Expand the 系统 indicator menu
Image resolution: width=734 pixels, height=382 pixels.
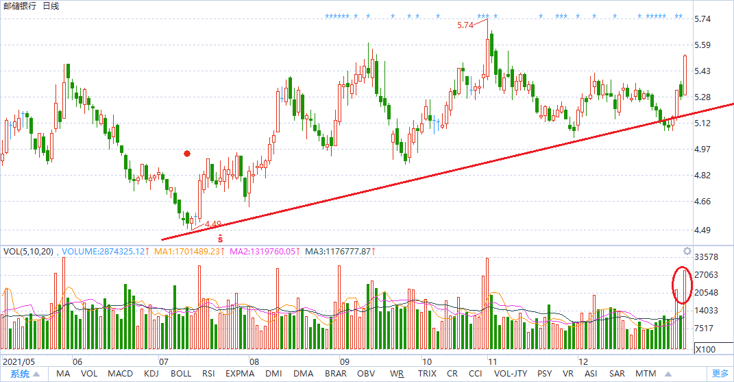(25, 374)
